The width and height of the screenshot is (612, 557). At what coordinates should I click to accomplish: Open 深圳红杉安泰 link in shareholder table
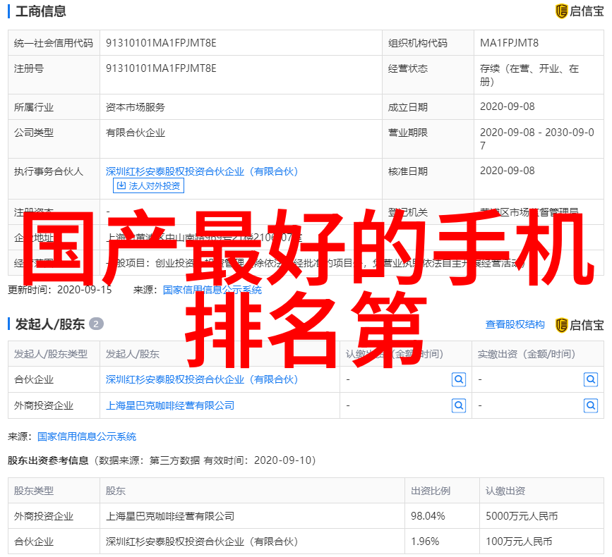(202, 379)
